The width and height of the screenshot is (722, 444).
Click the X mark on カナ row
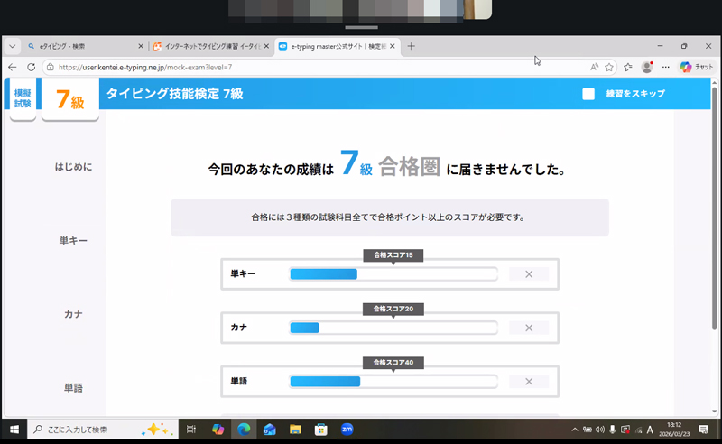point(529,328)
